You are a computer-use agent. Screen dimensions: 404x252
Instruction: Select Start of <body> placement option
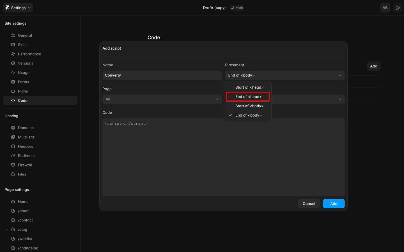(x=248, y=106)
